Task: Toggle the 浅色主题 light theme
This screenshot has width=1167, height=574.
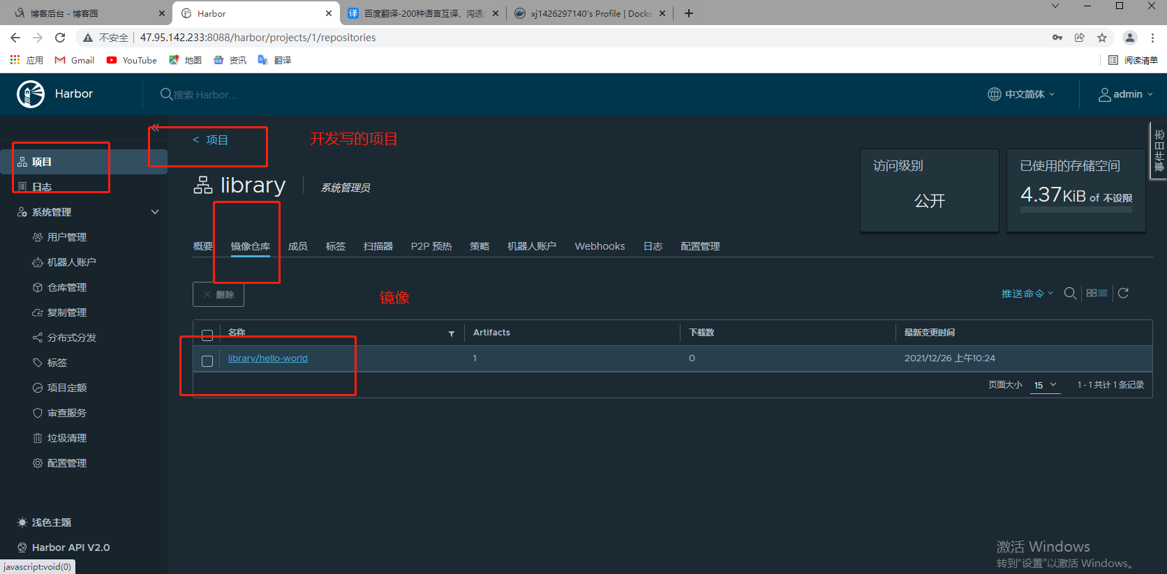Action: click(x=44, y=522)
